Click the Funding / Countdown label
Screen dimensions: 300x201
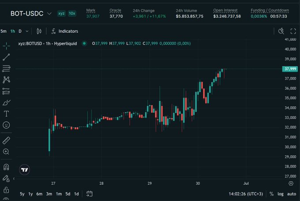270,10
